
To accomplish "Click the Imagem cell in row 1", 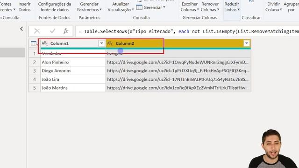I will (x=178, y=54).
